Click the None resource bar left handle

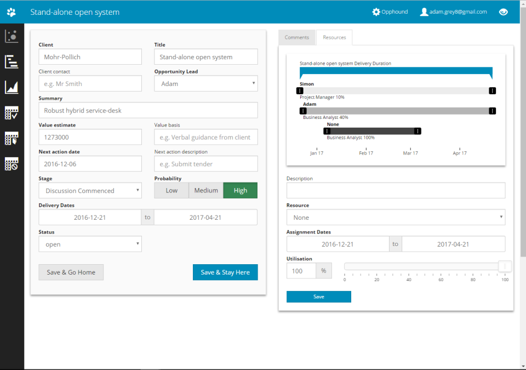click(327, 131)
